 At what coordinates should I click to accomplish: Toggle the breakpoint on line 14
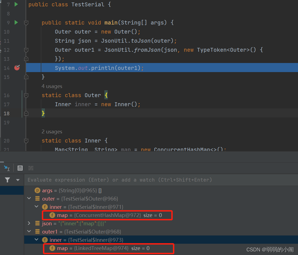click(x=17, y=68)
